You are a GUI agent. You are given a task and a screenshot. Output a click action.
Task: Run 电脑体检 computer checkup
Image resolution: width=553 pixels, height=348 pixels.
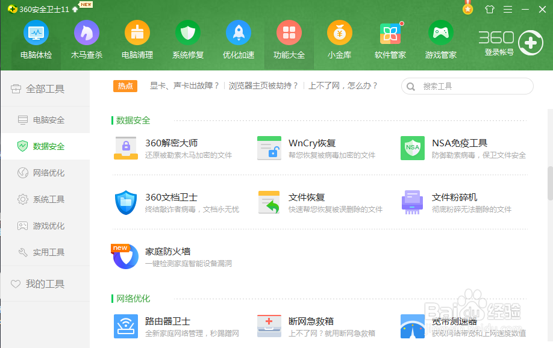(36, 40)
